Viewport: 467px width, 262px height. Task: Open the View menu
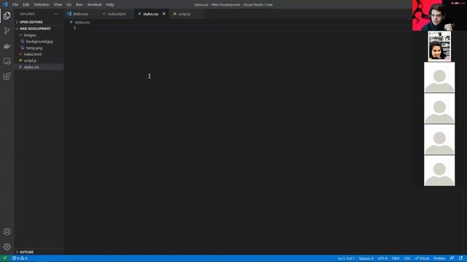[x=58, y=4]
